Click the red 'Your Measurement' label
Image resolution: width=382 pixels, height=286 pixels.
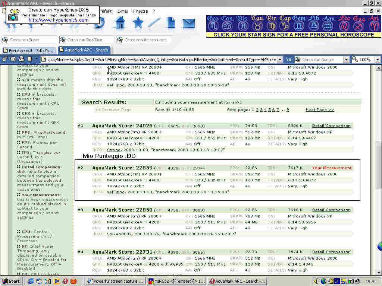332,168
